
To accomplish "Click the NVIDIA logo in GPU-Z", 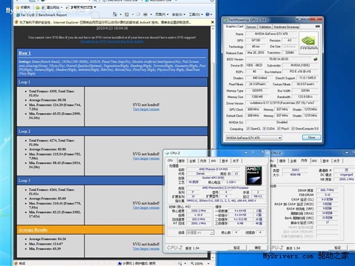I will coord(309,43).
